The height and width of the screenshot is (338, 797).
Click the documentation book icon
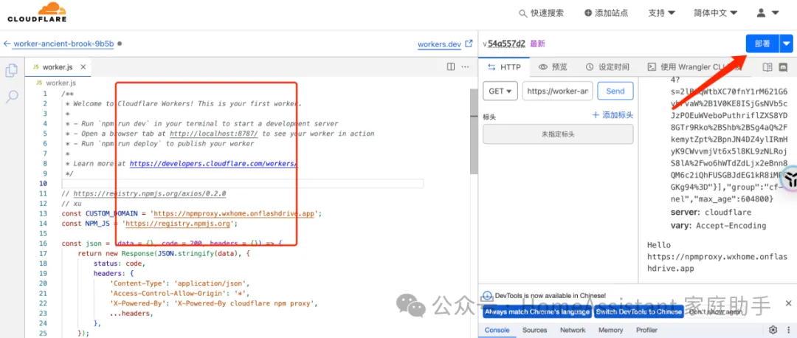[x=767, y=67]
